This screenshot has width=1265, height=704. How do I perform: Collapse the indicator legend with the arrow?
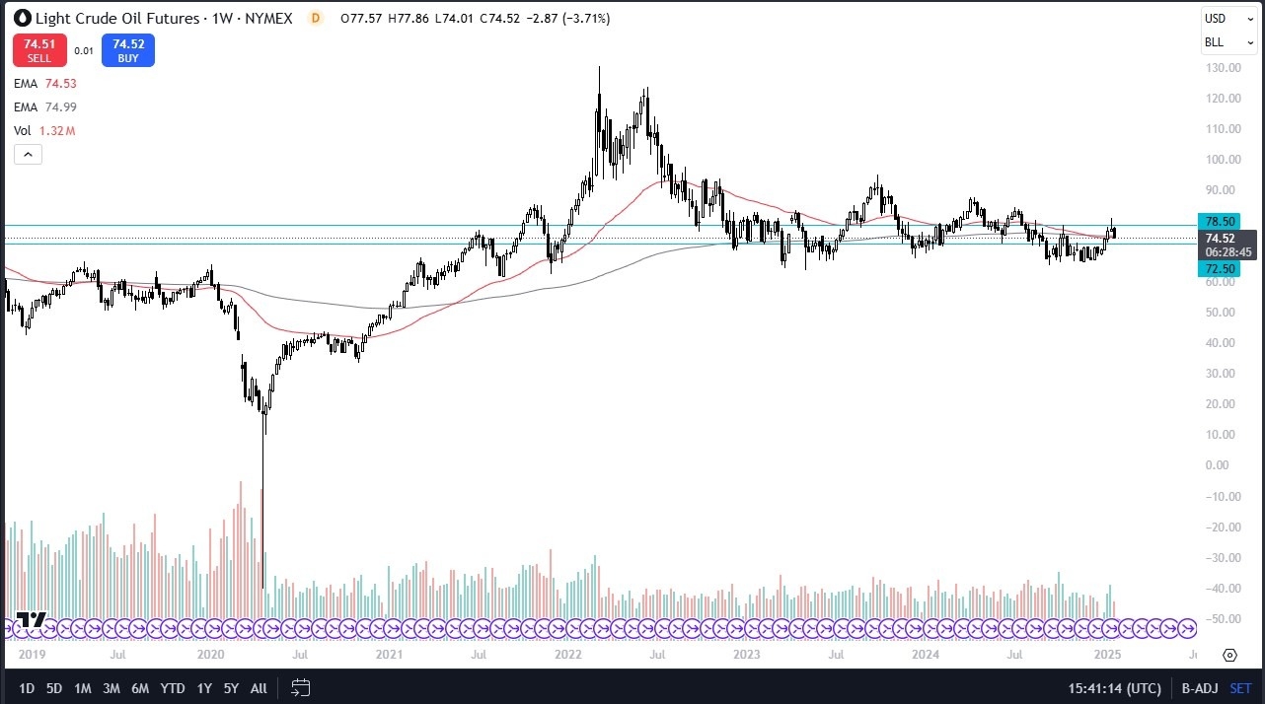pos(27,154)
